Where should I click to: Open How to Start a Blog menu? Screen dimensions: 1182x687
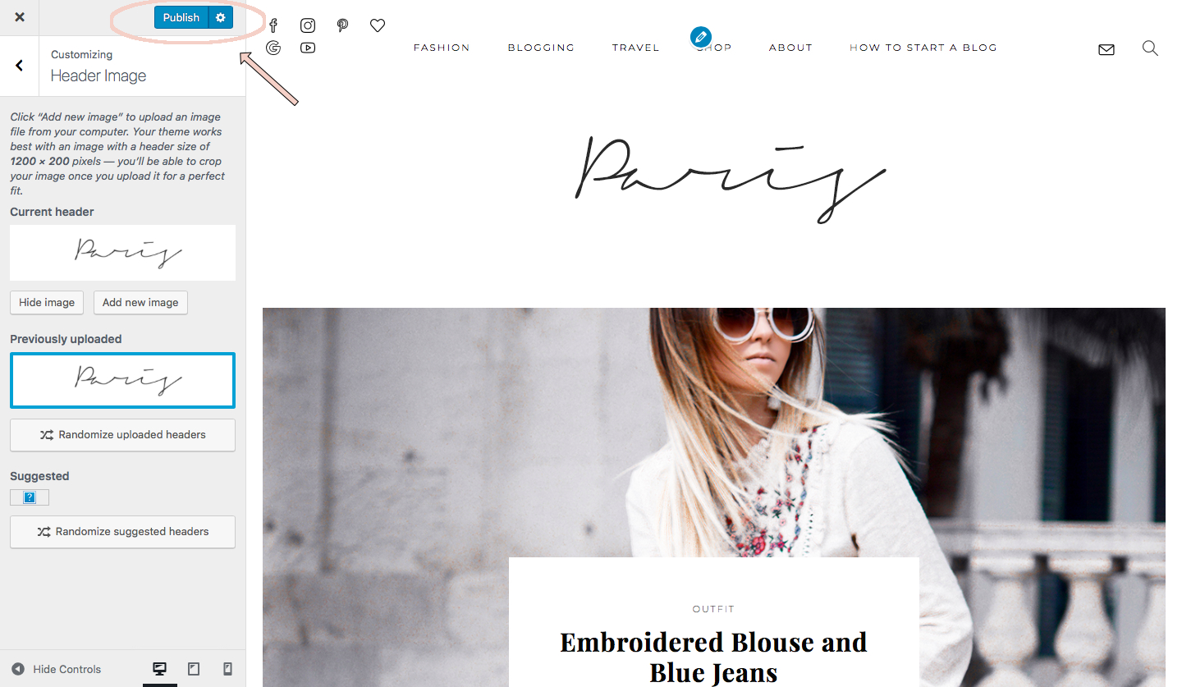pos(923,48)
